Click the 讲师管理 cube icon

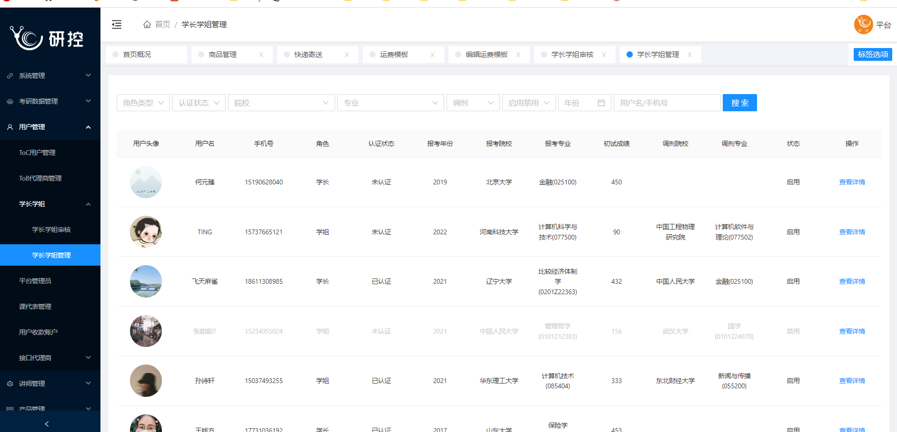click(x=10, y=384)
